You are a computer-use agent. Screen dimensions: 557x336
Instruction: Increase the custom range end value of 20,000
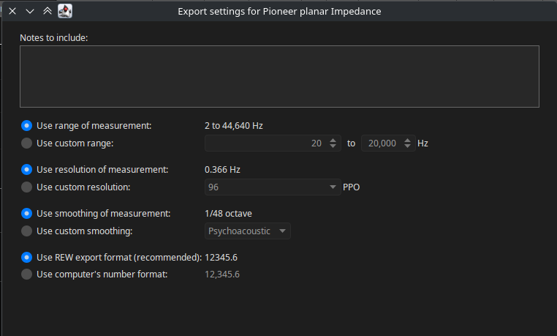[x=407, y=140]
